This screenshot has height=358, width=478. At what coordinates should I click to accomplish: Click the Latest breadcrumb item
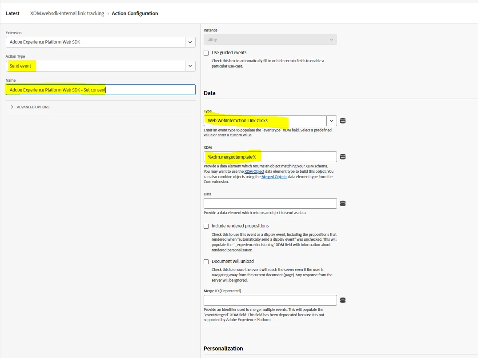(x=12, y=13)
